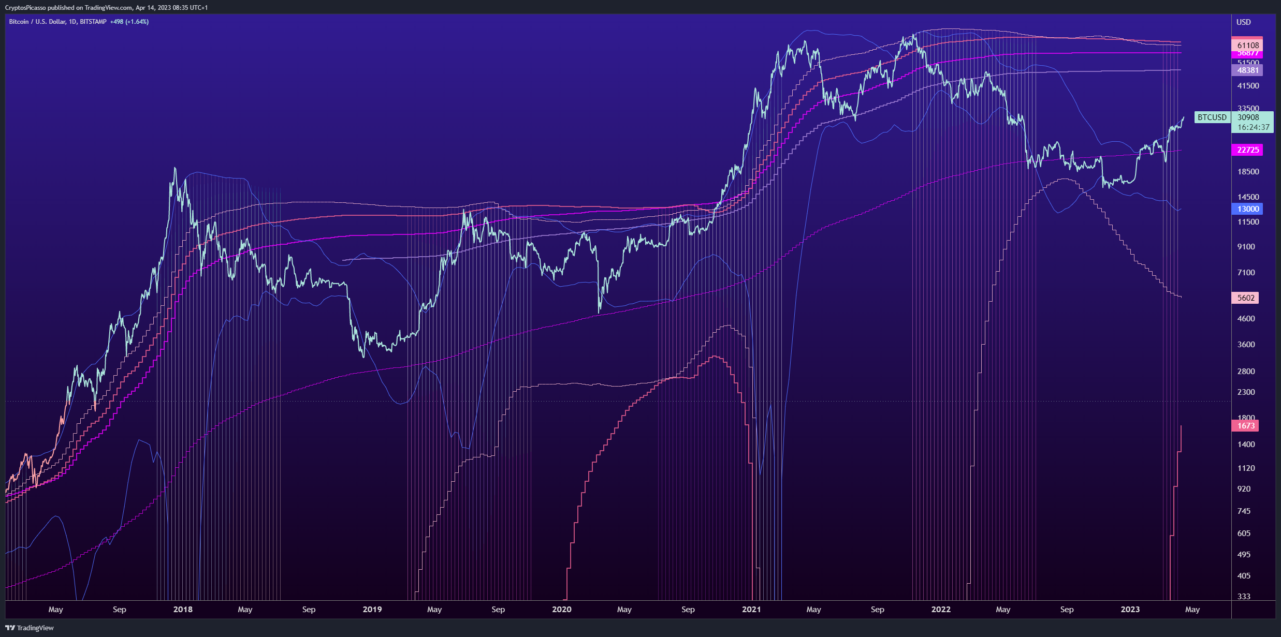Click the 16:24:37 countdown timer label

1254,127
